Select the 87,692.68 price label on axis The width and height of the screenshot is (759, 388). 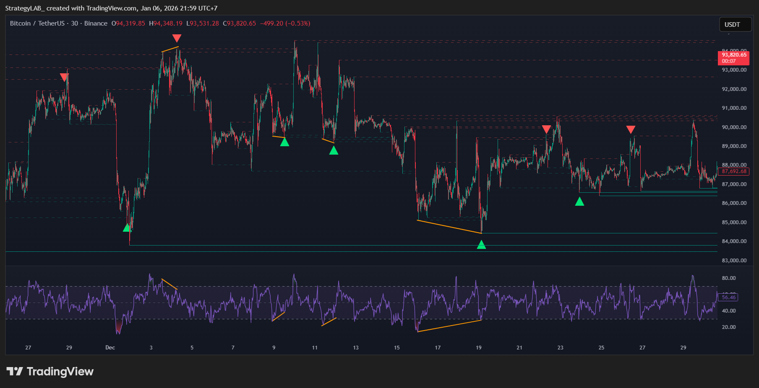[734, 171]
